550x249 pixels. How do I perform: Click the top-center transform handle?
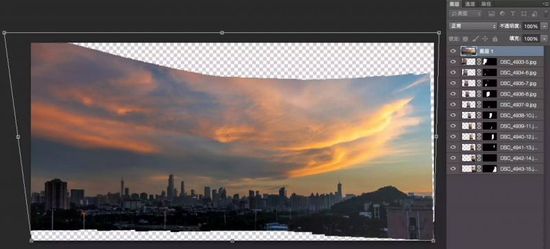point(222,32)
